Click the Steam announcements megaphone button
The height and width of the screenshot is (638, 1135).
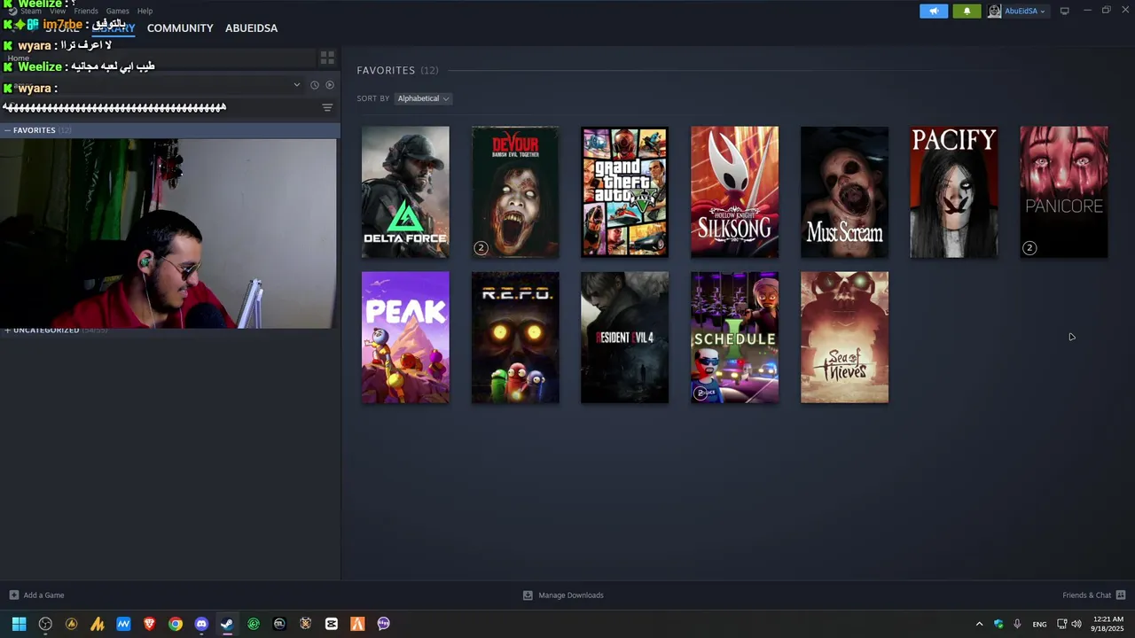click(934, 11)
